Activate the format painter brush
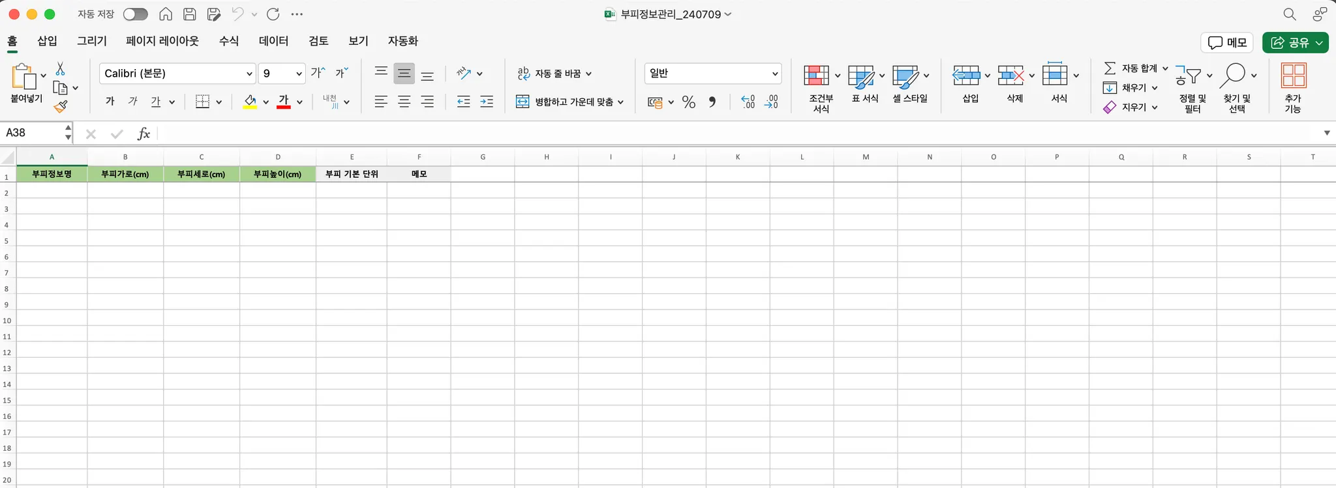 pos(61,106)
